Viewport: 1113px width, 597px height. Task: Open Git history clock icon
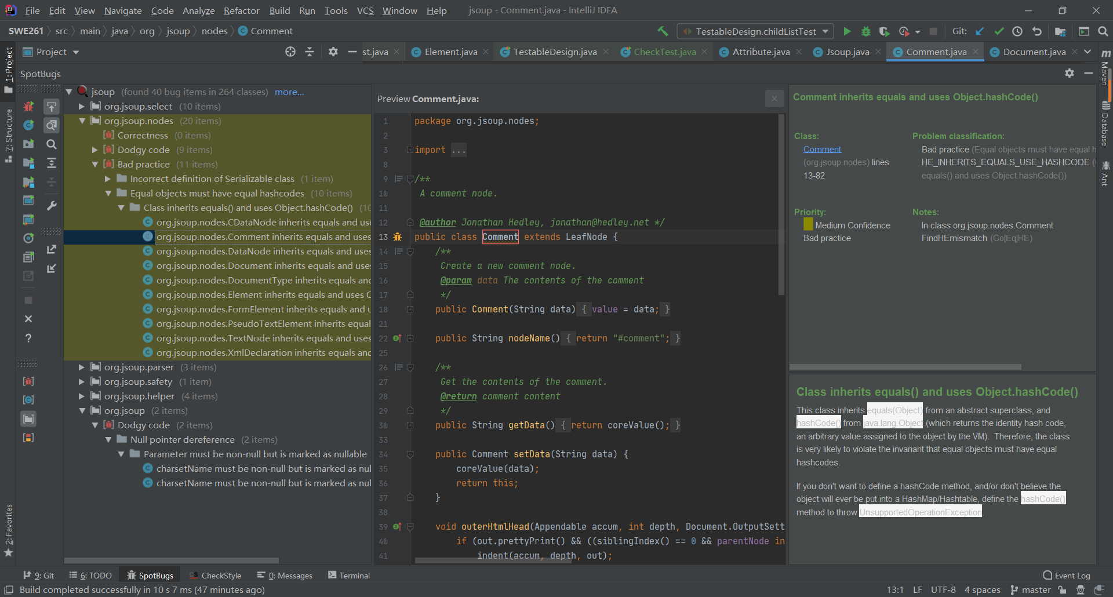[1017, 31]
